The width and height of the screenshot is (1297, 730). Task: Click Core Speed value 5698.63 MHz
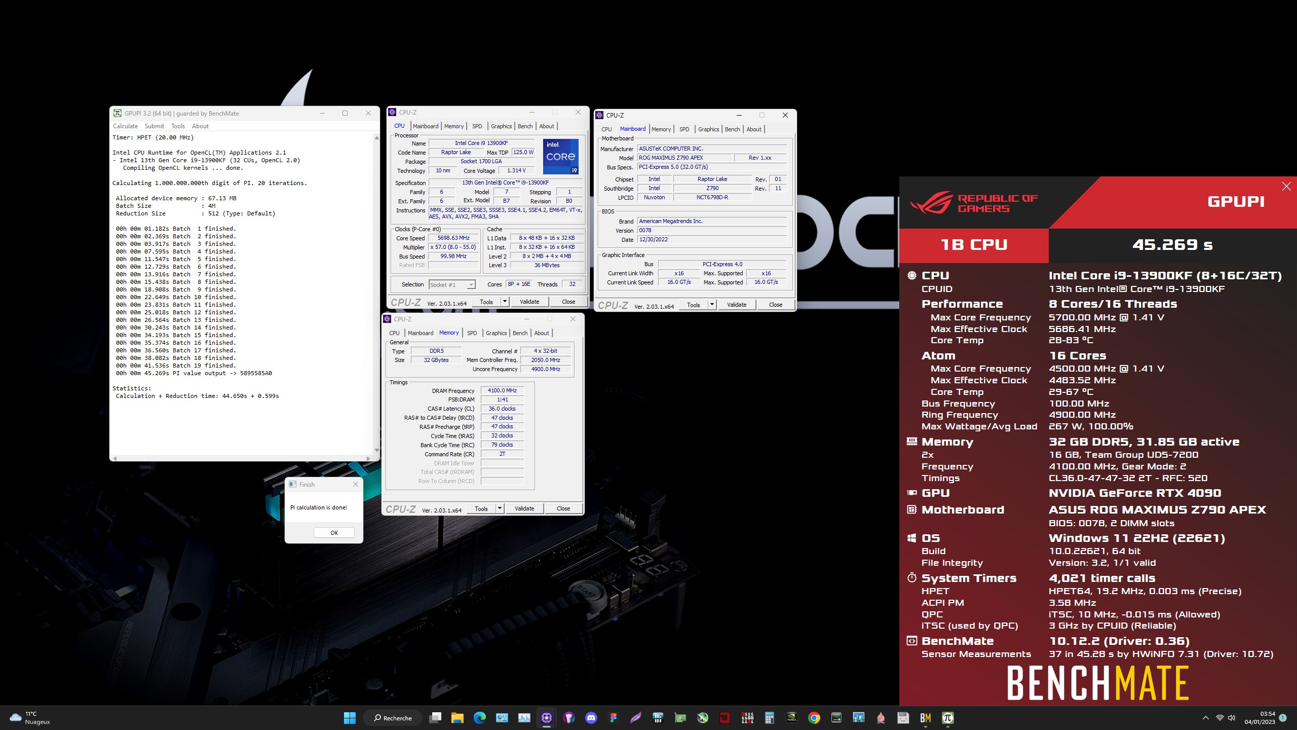453,238
